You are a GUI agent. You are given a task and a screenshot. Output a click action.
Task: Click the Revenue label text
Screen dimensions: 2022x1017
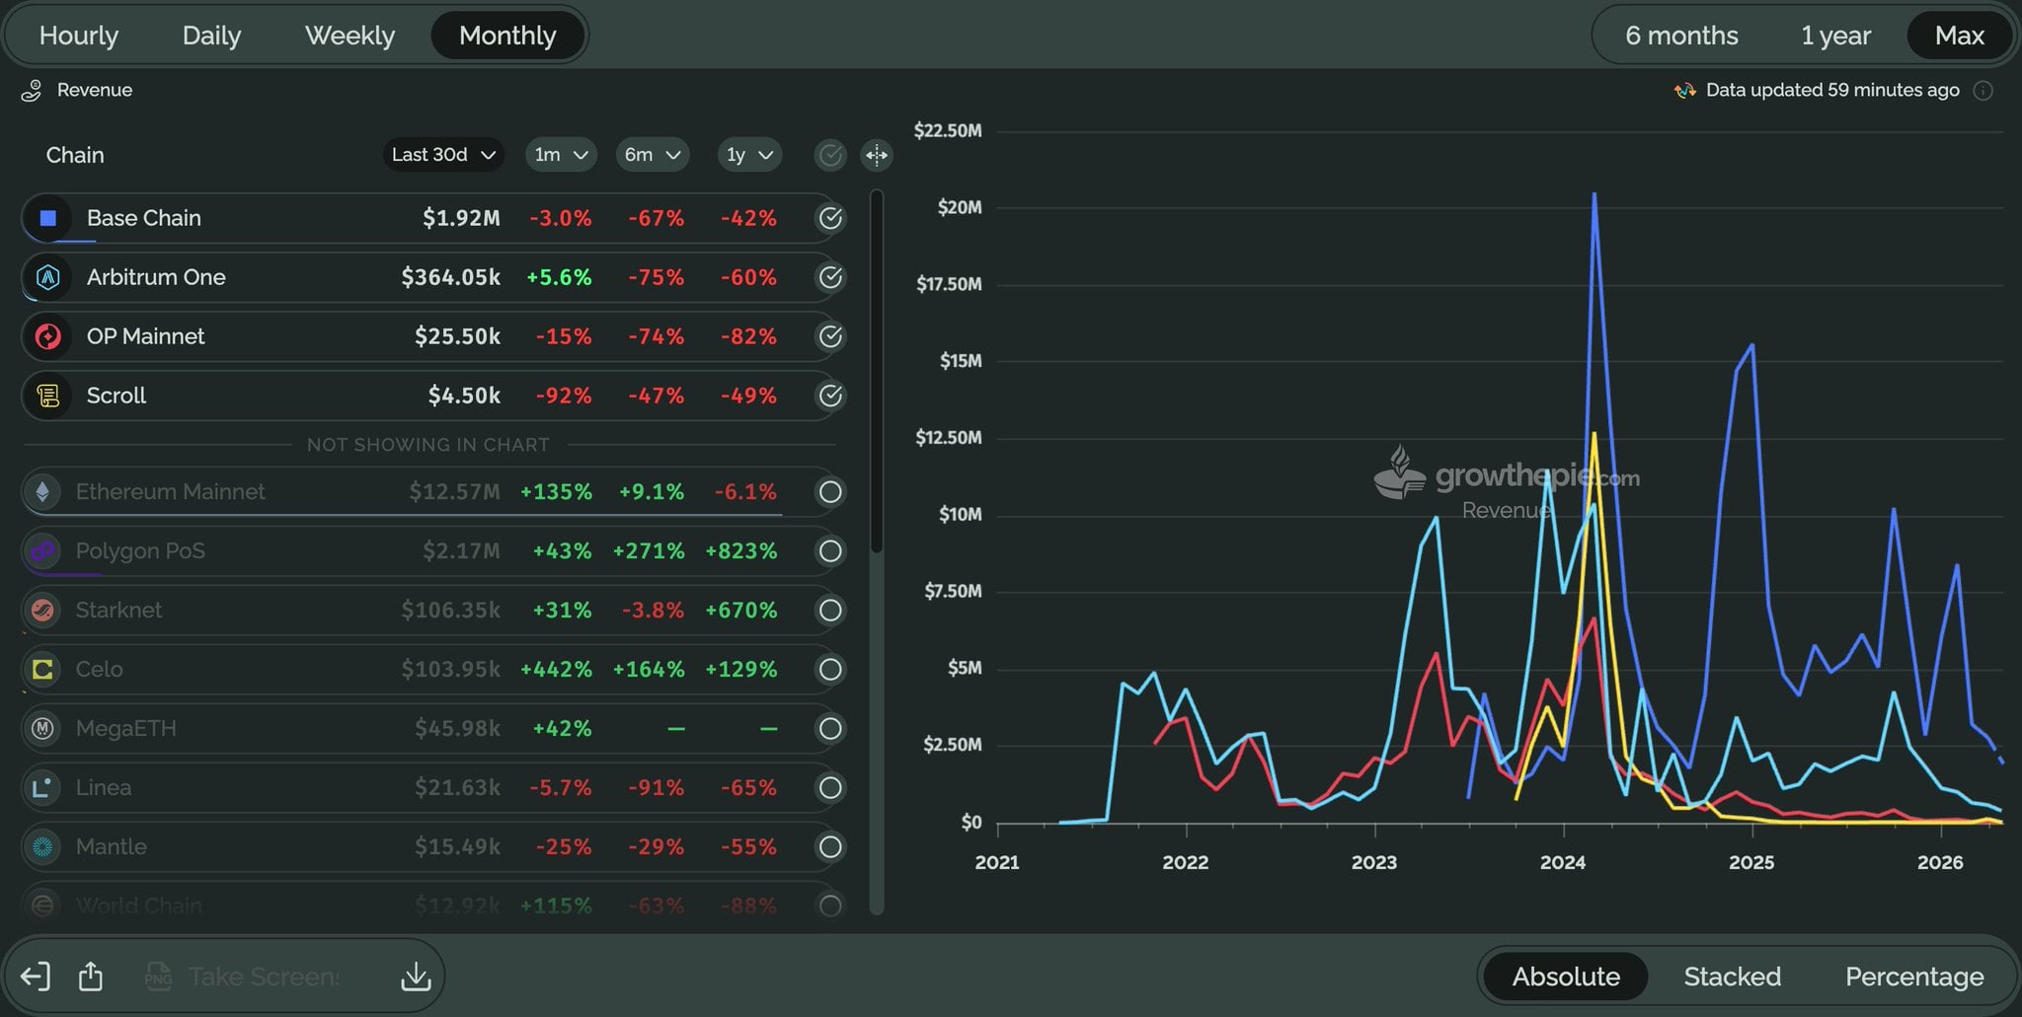[x=95, y=90]
